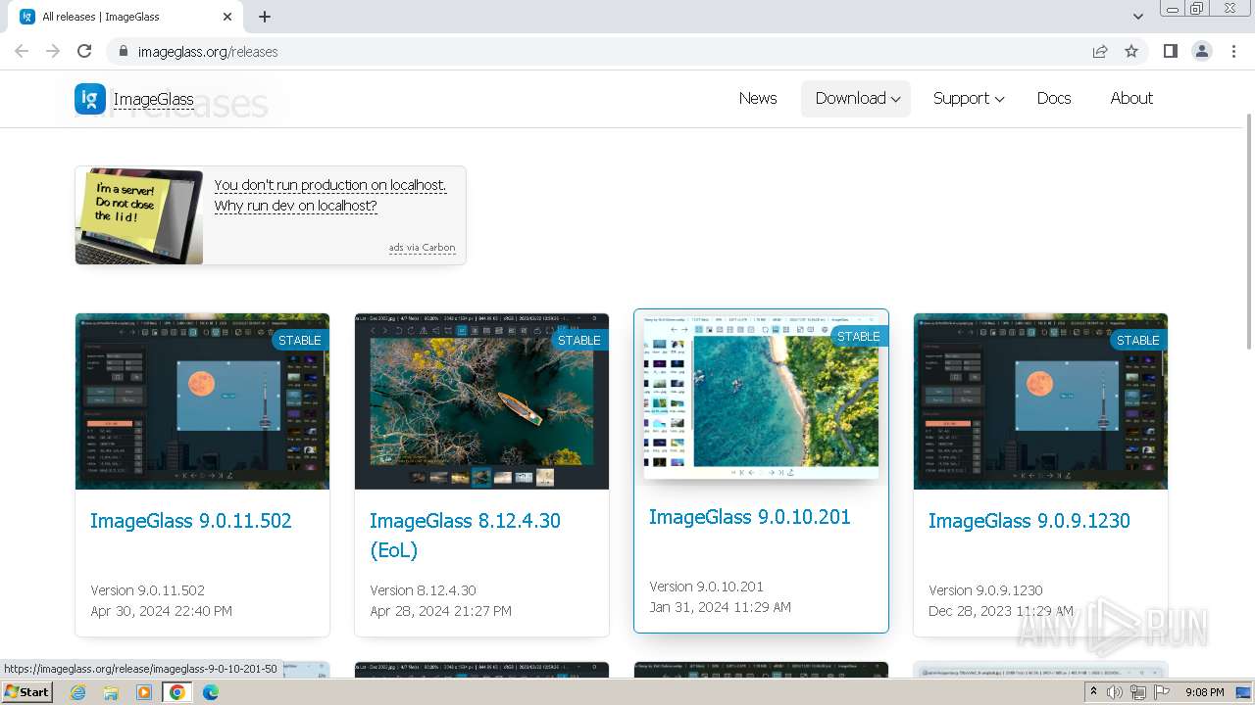Open Action Center flag icon

1162,692
